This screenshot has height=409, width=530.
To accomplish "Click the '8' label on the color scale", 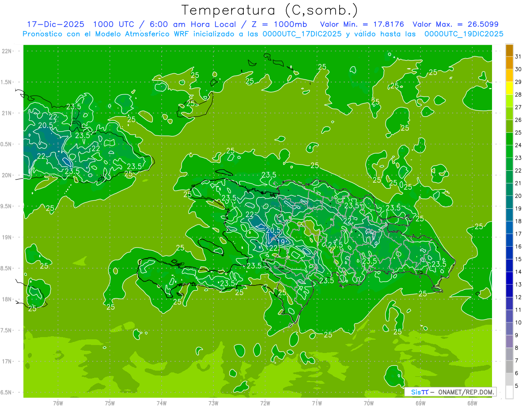I will (x=517, y=348).
